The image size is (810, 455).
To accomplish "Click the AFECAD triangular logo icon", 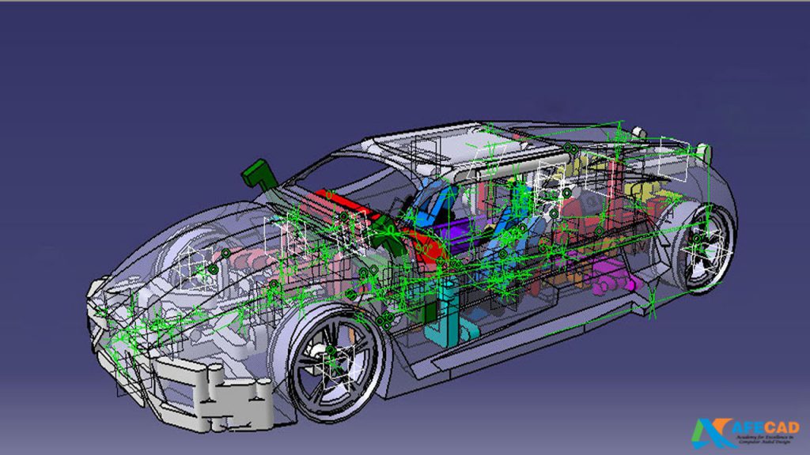I will point(710,431).
